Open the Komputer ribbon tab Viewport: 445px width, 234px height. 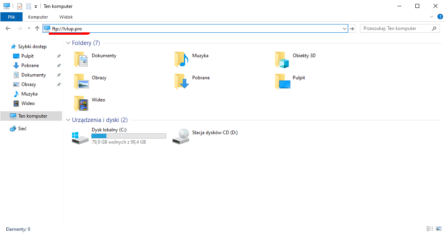click(x=38, y=17)
